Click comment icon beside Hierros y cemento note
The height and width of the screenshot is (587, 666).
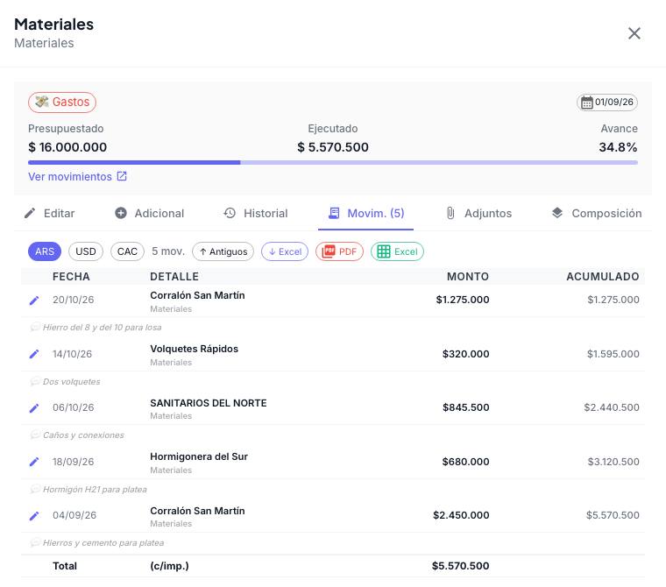[35, 543]
